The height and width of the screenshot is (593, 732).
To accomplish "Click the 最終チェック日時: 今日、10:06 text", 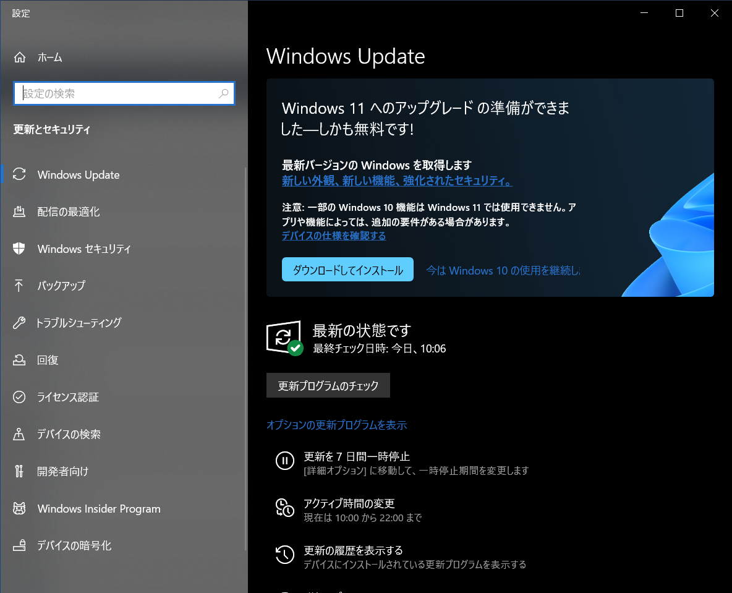I will coord(380,348).
